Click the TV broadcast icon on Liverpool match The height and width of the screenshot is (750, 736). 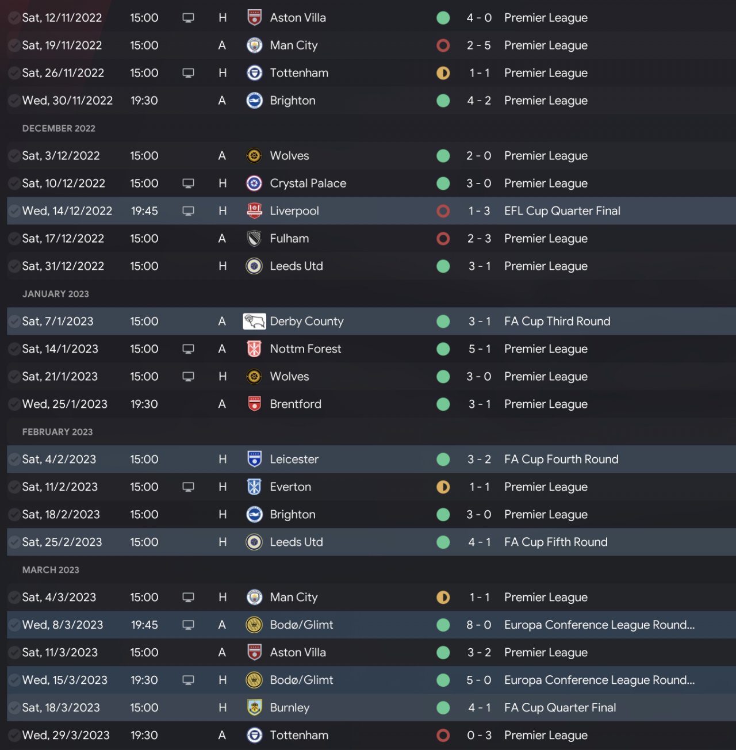pos(188,211)
